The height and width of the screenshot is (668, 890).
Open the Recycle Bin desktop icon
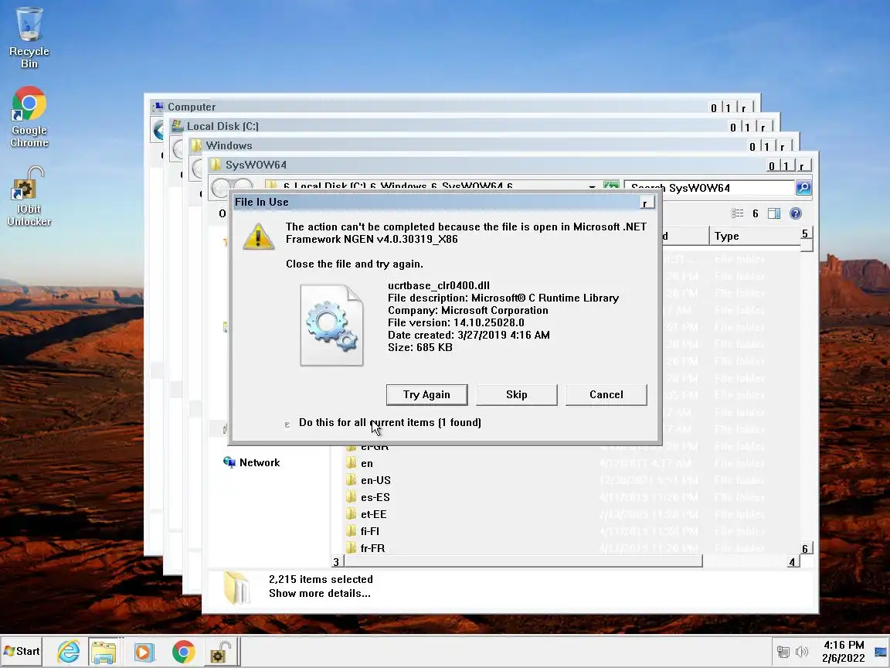(x=29, y=37)
